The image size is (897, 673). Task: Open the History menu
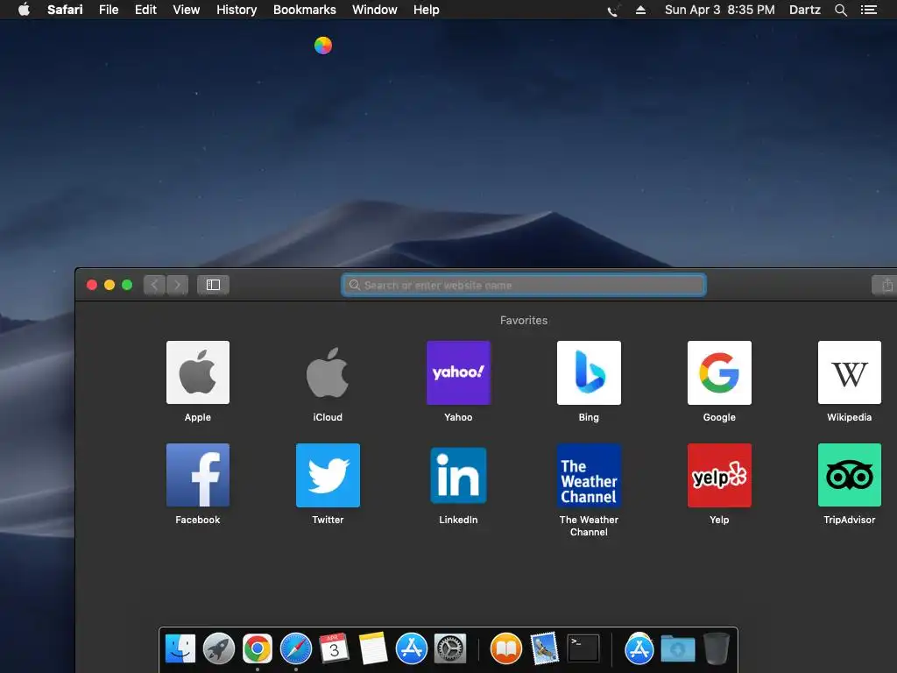237,10
